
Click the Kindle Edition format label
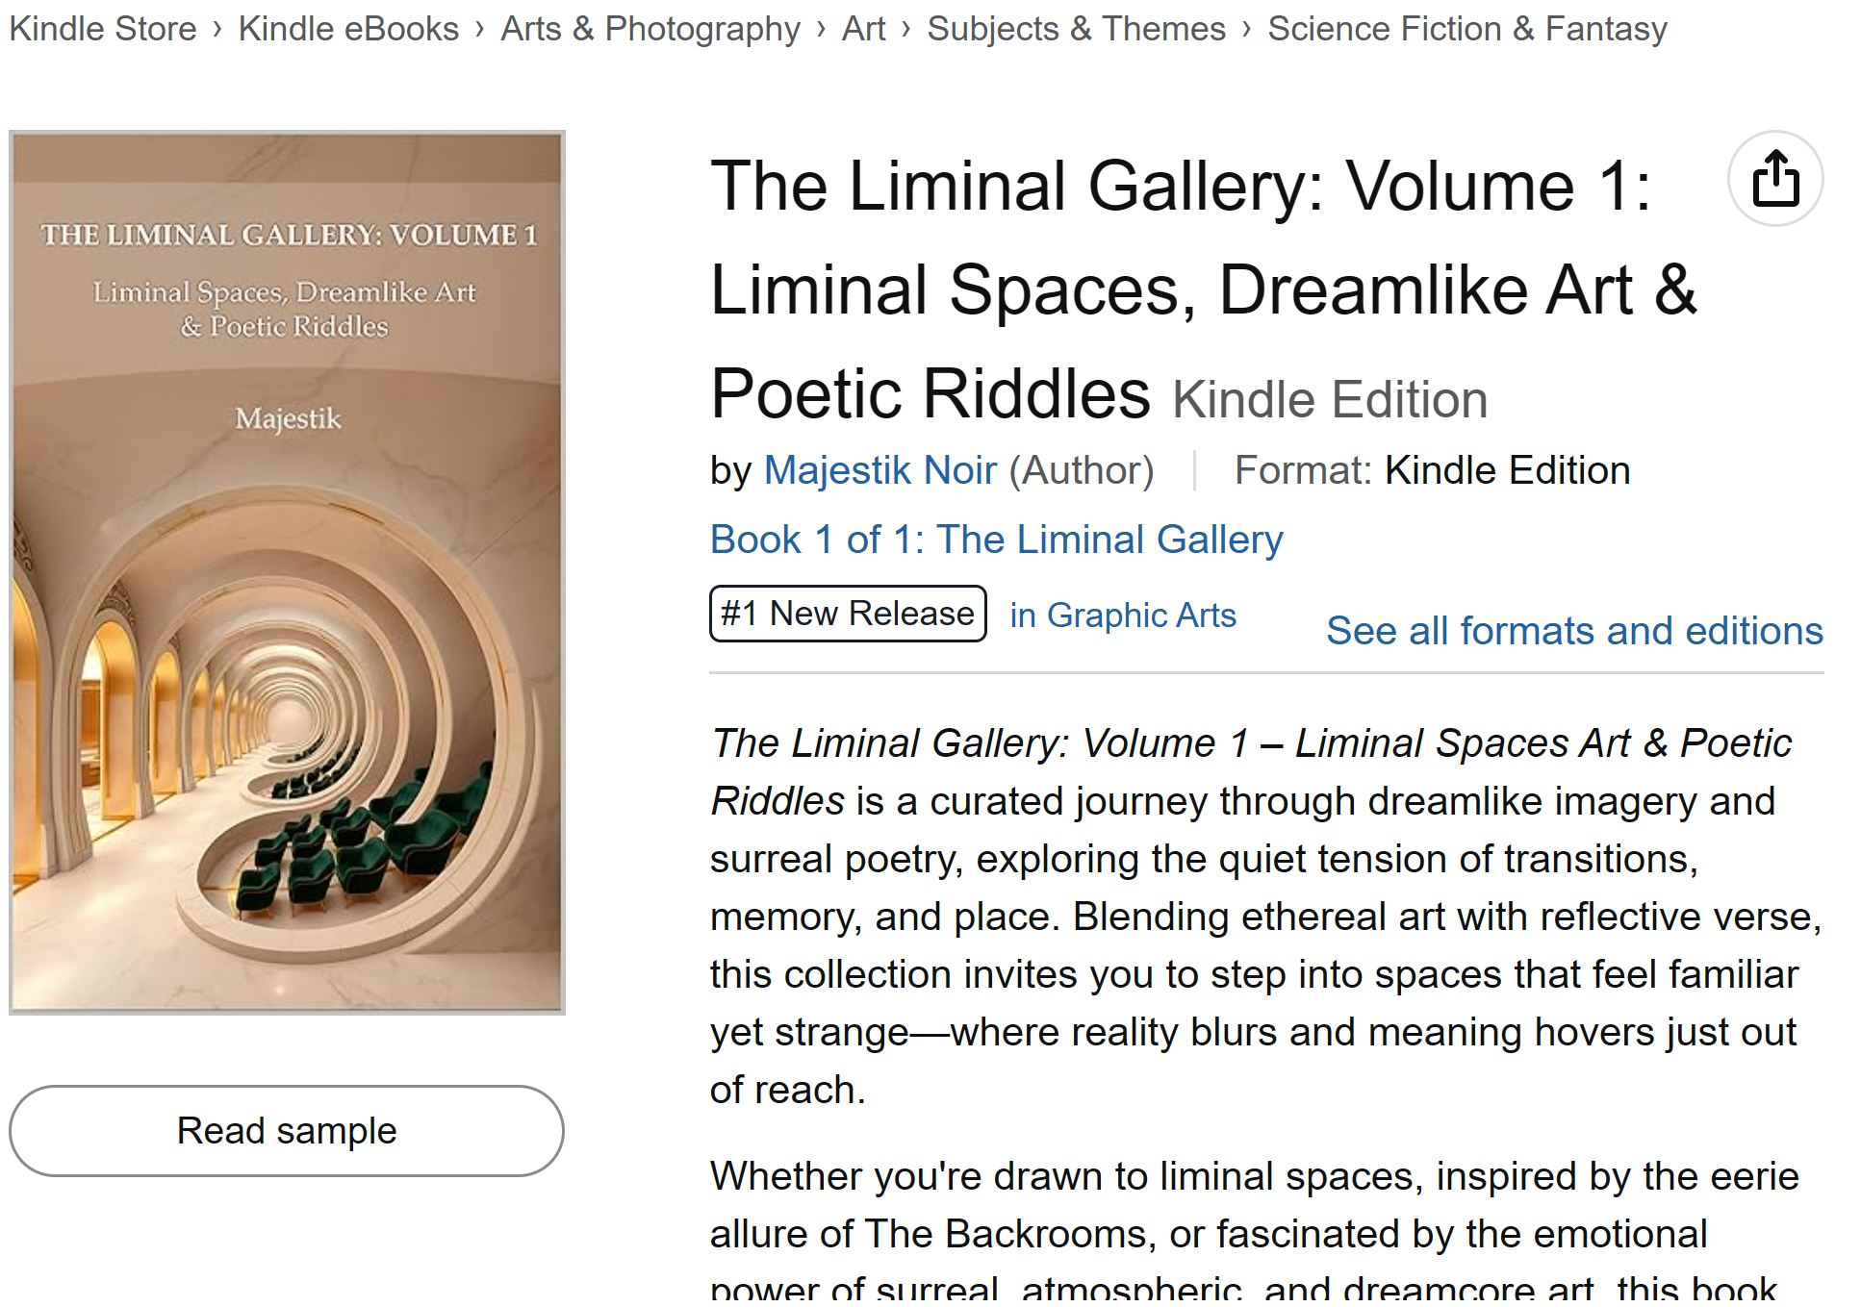click(x=1507, y=470)
